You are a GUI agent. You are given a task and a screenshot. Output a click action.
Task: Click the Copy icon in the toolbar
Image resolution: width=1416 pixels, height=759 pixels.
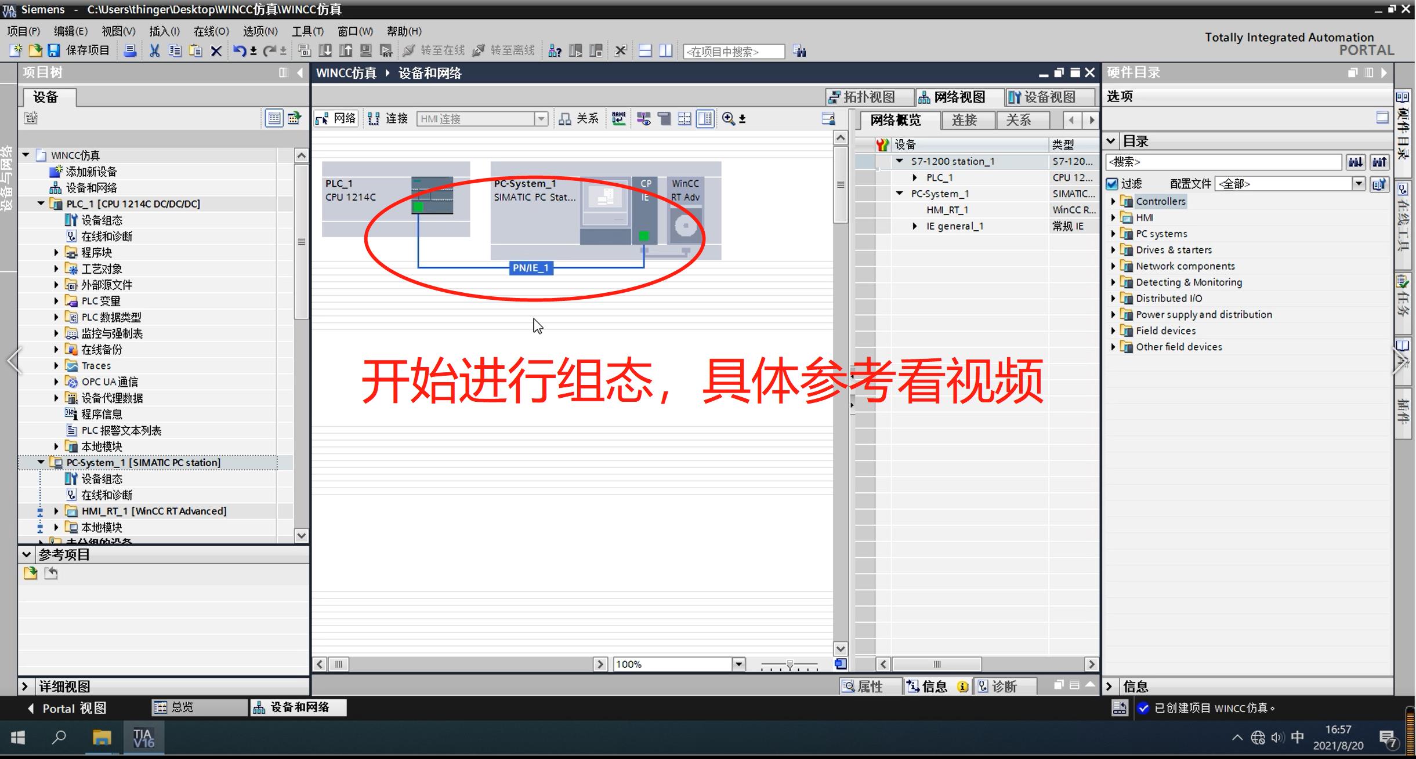click(x=175, y=51)
